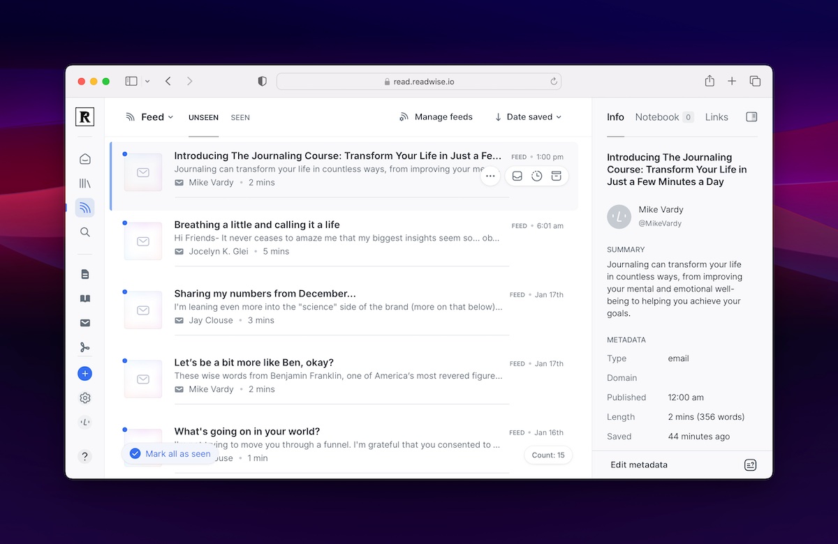Screen dimensions: 838x544
Task: Open the Links tab
Action: point(716,117)
